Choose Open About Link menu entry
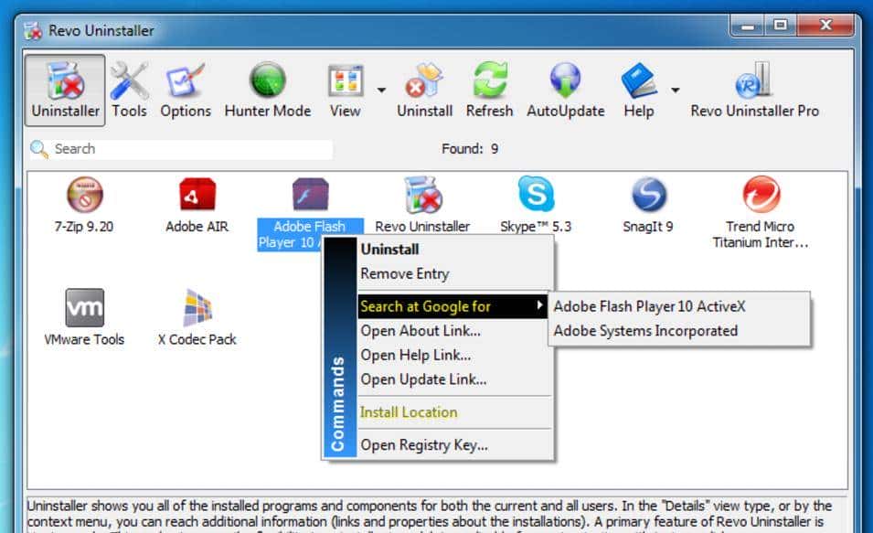This screenshot has width=873, height=533. coord(455,331)
